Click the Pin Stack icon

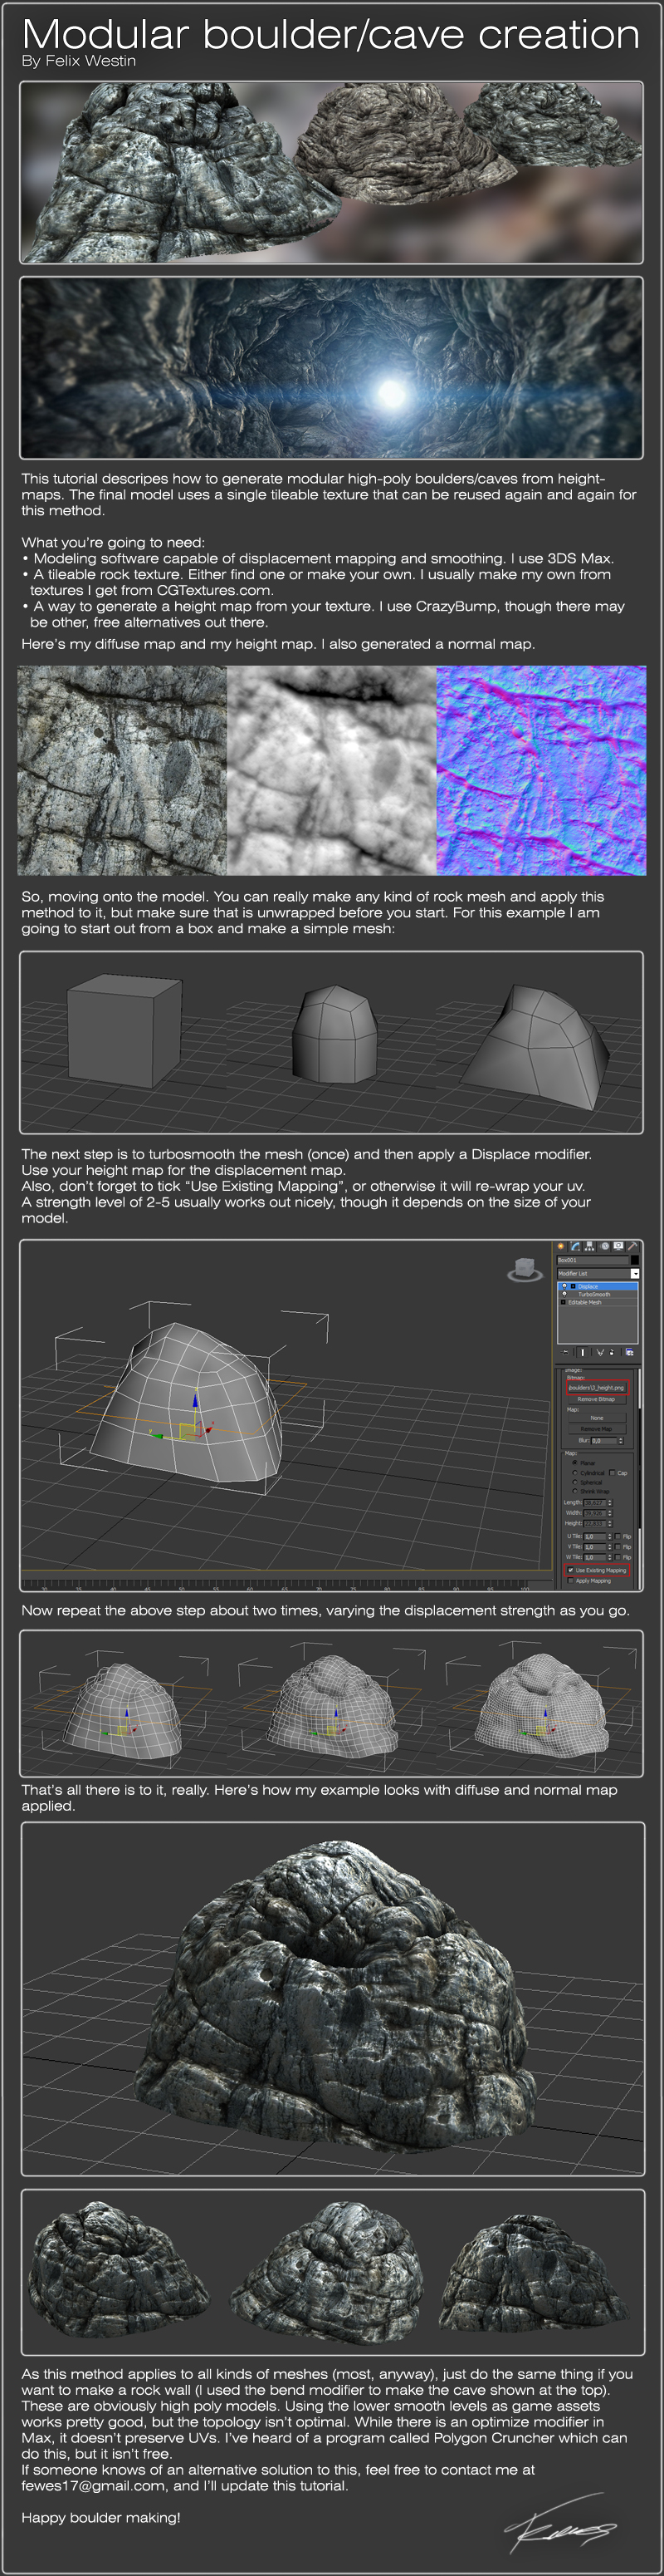tap(565, 1353)
